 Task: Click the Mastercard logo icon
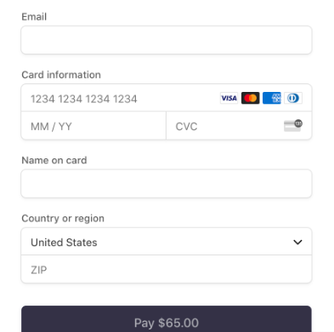(250, 98)
